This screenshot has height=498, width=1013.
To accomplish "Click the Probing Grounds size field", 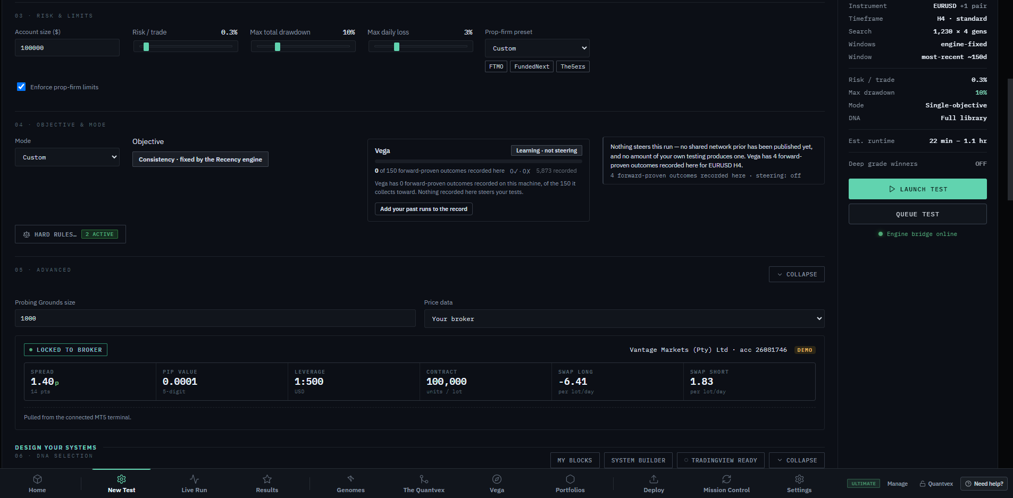I will 215,318.
